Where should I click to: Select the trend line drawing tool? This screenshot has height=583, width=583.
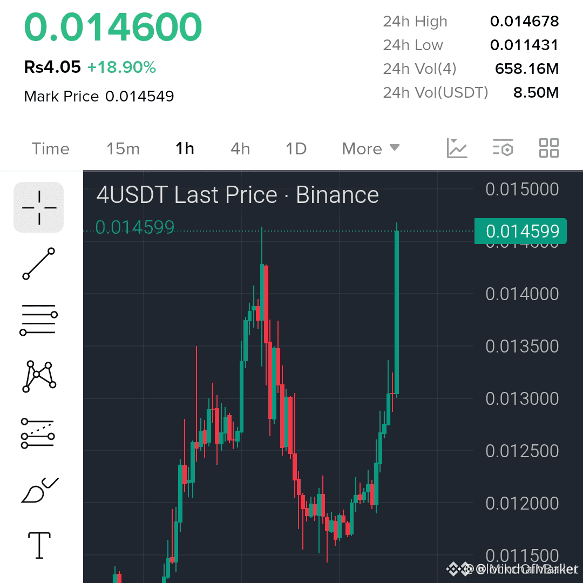point(39,263)
